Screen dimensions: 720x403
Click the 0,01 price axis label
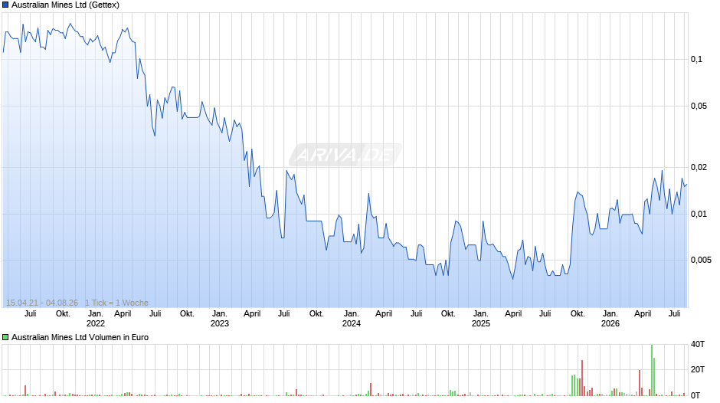tap(699, 214)
